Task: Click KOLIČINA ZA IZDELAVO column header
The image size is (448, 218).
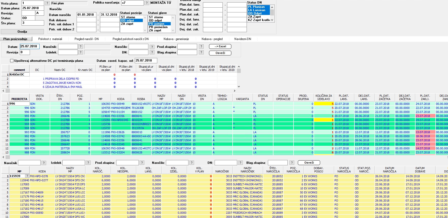Action: (324, 97)
